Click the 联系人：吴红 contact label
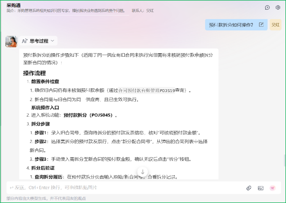Image resolution: width=286 pixels, height=203 pixels. [x=143, y=11]
